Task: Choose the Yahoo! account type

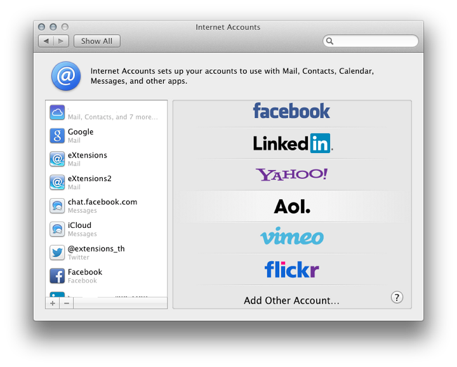Action: coord(291,175)
